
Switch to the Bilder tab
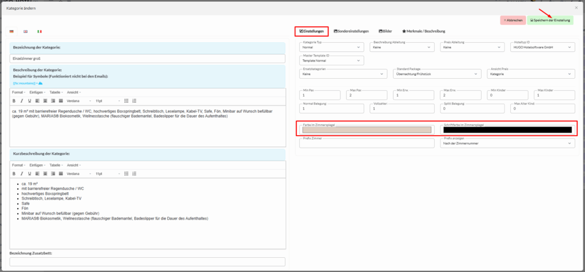pos(386,31)
